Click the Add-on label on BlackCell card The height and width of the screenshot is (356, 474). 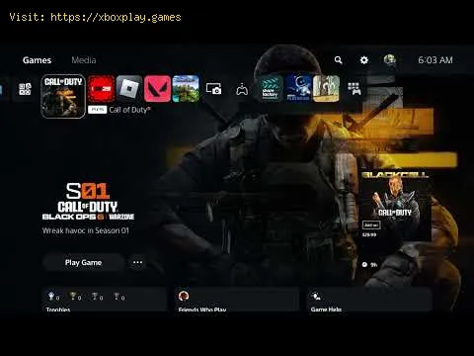[371, 225]
